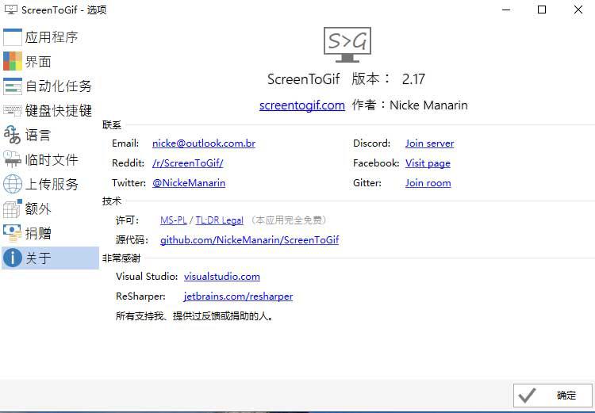Click the 非常感谢 section header
This screenshot has height=413, width=595.
(x=121, y=258)
